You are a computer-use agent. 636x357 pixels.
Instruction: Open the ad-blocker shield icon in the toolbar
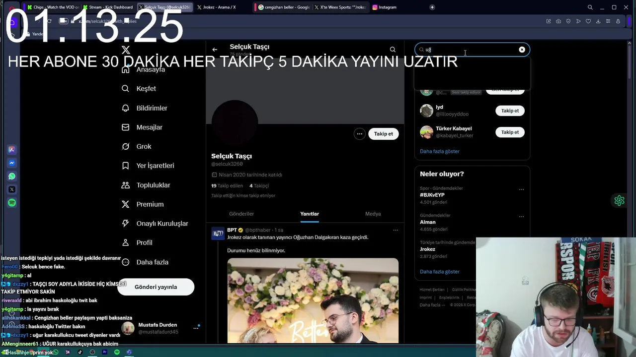568,21
